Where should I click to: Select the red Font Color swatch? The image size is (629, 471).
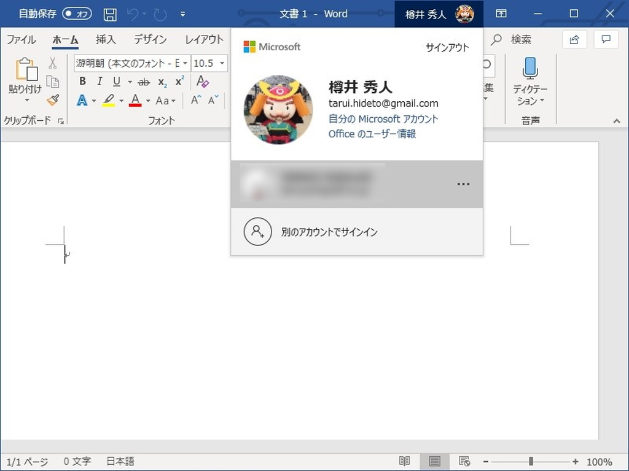pyautogui.click(x=135, y=100)
